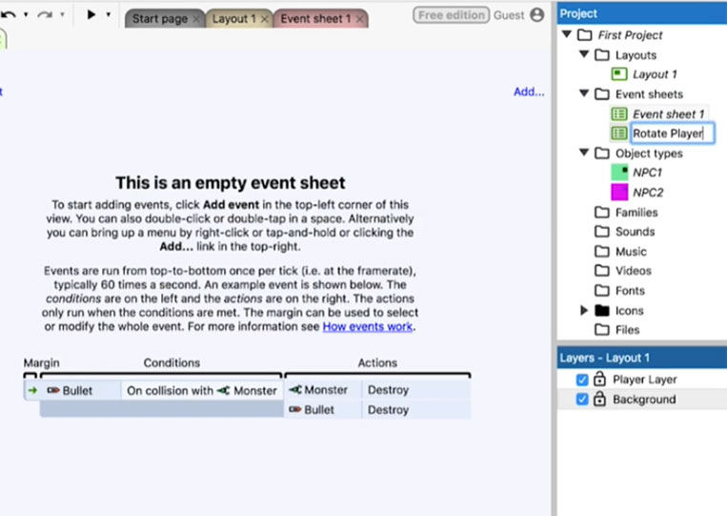Click the First Project folder icon
Screen dimensions: 727x516
(585, 34)
